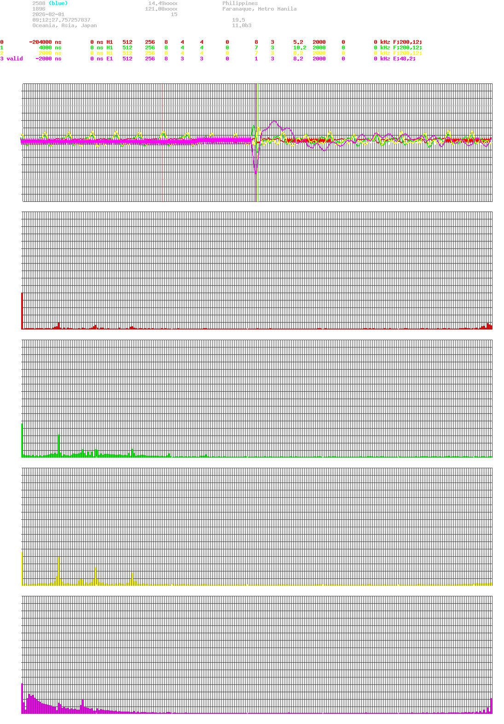The image size is (504, 724).
Task: Click the magenta channel filter 'E;48,2;'
Action: pyautogui.click(x=404, y=59)
